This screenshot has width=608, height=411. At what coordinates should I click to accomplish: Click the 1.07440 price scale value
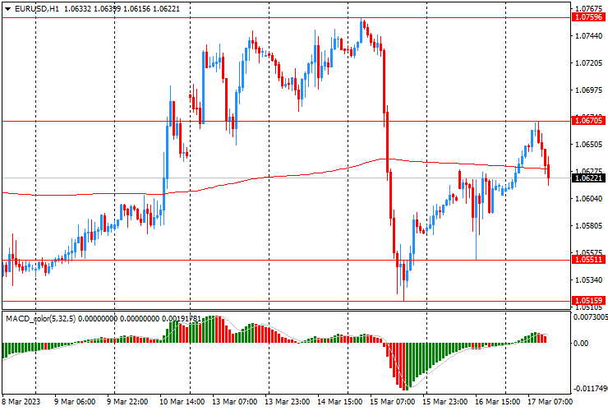pyautogui.click(x=588, y=35)
